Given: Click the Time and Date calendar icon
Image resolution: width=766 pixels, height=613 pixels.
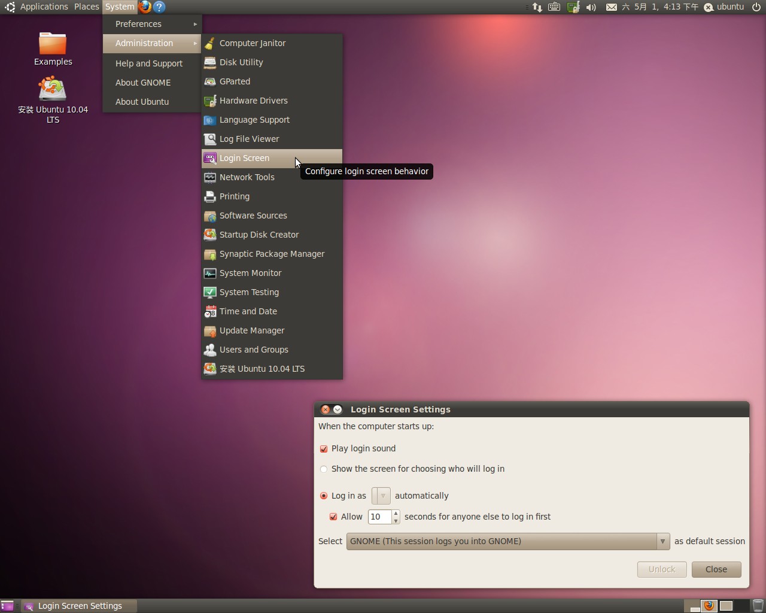Looking at the screenshot, I should [209, 311].
